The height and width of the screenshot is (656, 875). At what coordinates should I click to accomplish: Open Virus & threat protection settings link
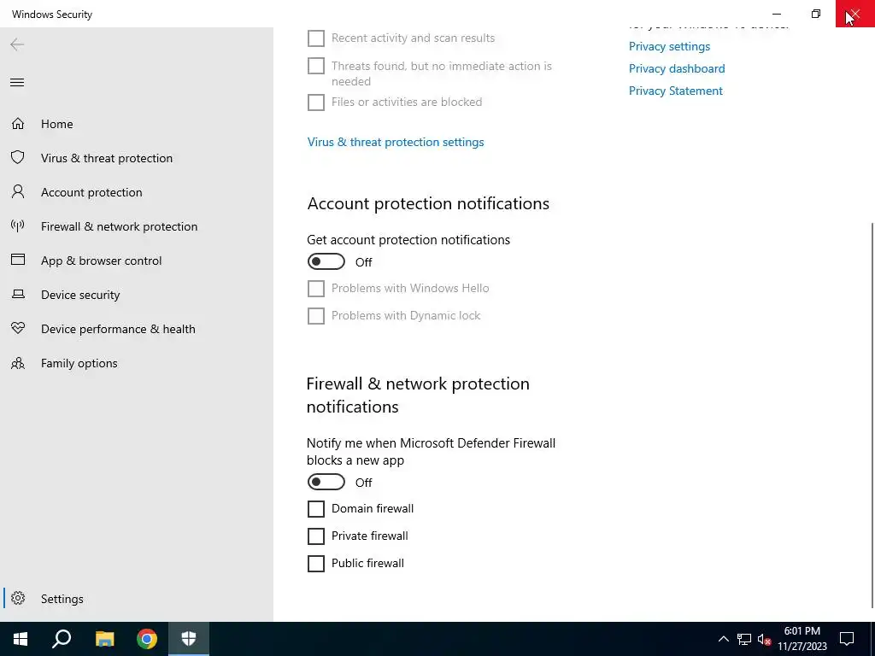396,142
